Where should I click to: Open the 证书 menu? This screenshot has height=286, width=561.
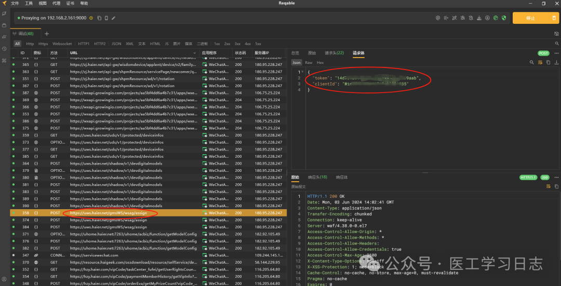70,3
